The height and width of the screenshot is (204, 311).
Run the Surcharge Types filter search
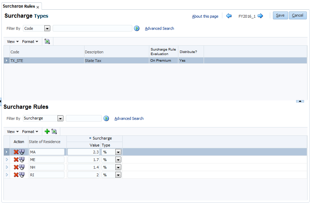point(137,28)
